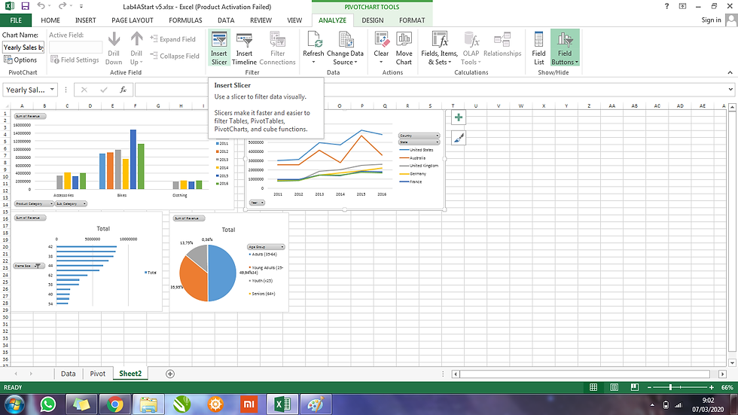Viewport: 738px width, 415px height.
Task: Switch to the FORMULAS tab
Action: click(x=185, y=20)
